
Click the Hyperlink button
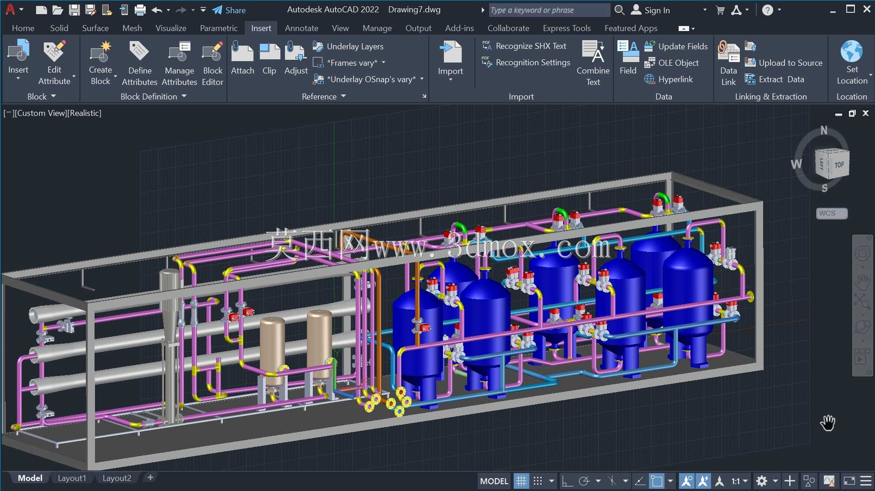pos(669,79)
